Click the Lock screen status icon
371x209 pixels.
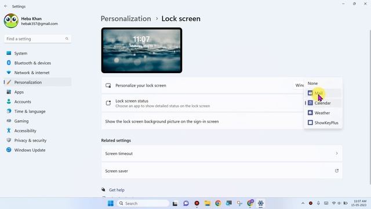[108, 103]
